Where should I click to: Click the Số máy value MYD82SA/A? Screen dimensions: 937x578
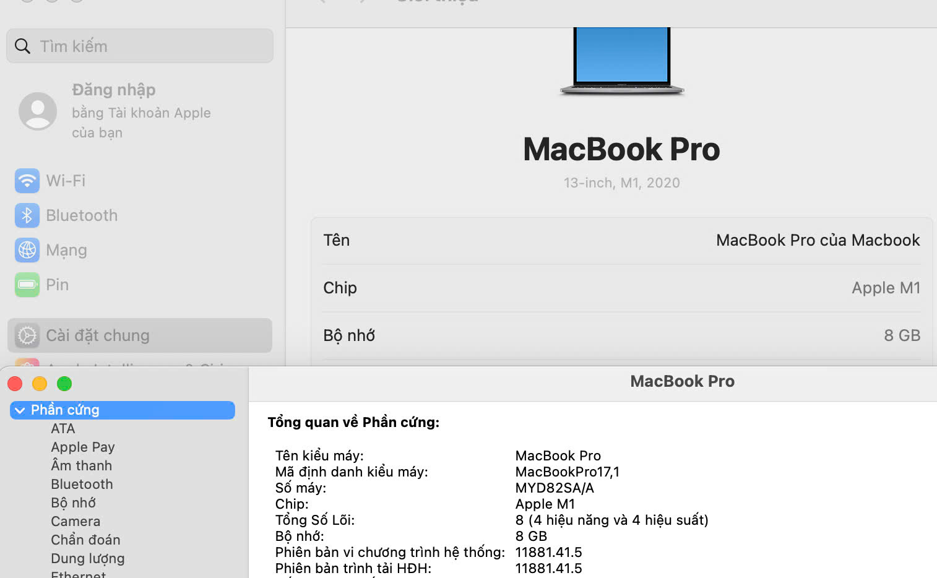coord(555,488)
